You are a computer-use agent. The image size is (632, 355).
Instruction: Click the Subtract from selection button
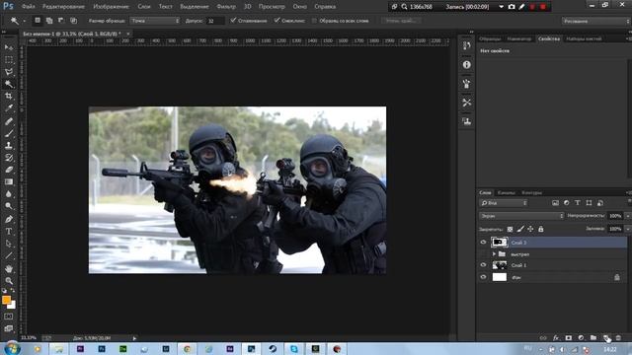[x=61, y=21]
